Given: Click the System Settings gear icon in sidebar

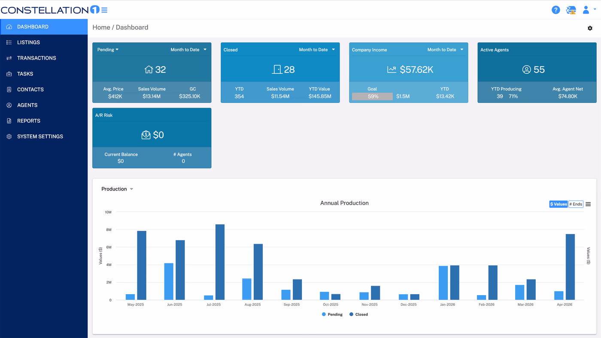Looking at the screenshot, I should 9,136.
